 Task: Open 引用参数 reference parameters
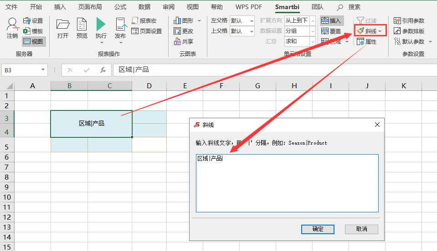(x=409, y=20)
